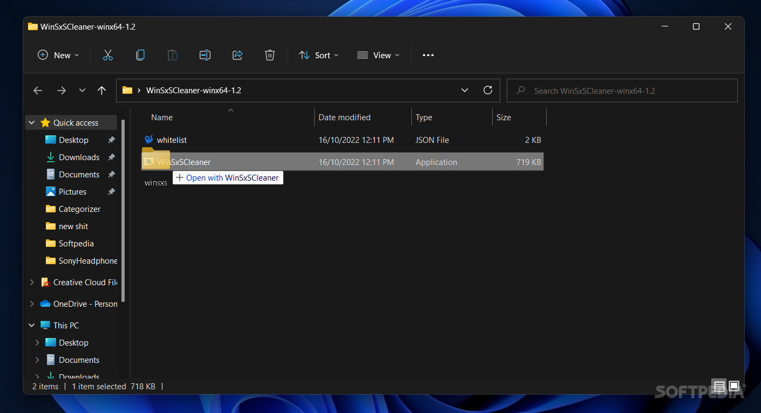Click the Paste clipboard icon
761x413 pixels.
[x=173, y=55]
